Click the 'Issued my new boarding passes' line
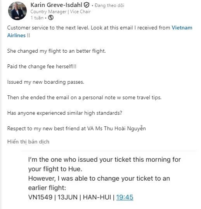Screen dimensions: 201x209 (x=46, y=82)
